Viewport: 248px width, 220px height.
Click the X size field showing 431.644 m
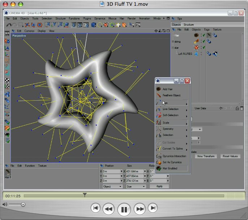click(x=134, y=171)
